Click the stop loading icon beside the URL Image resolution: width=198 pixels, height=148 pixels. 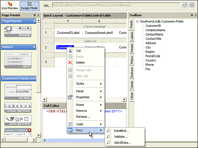tap(192, 5)
